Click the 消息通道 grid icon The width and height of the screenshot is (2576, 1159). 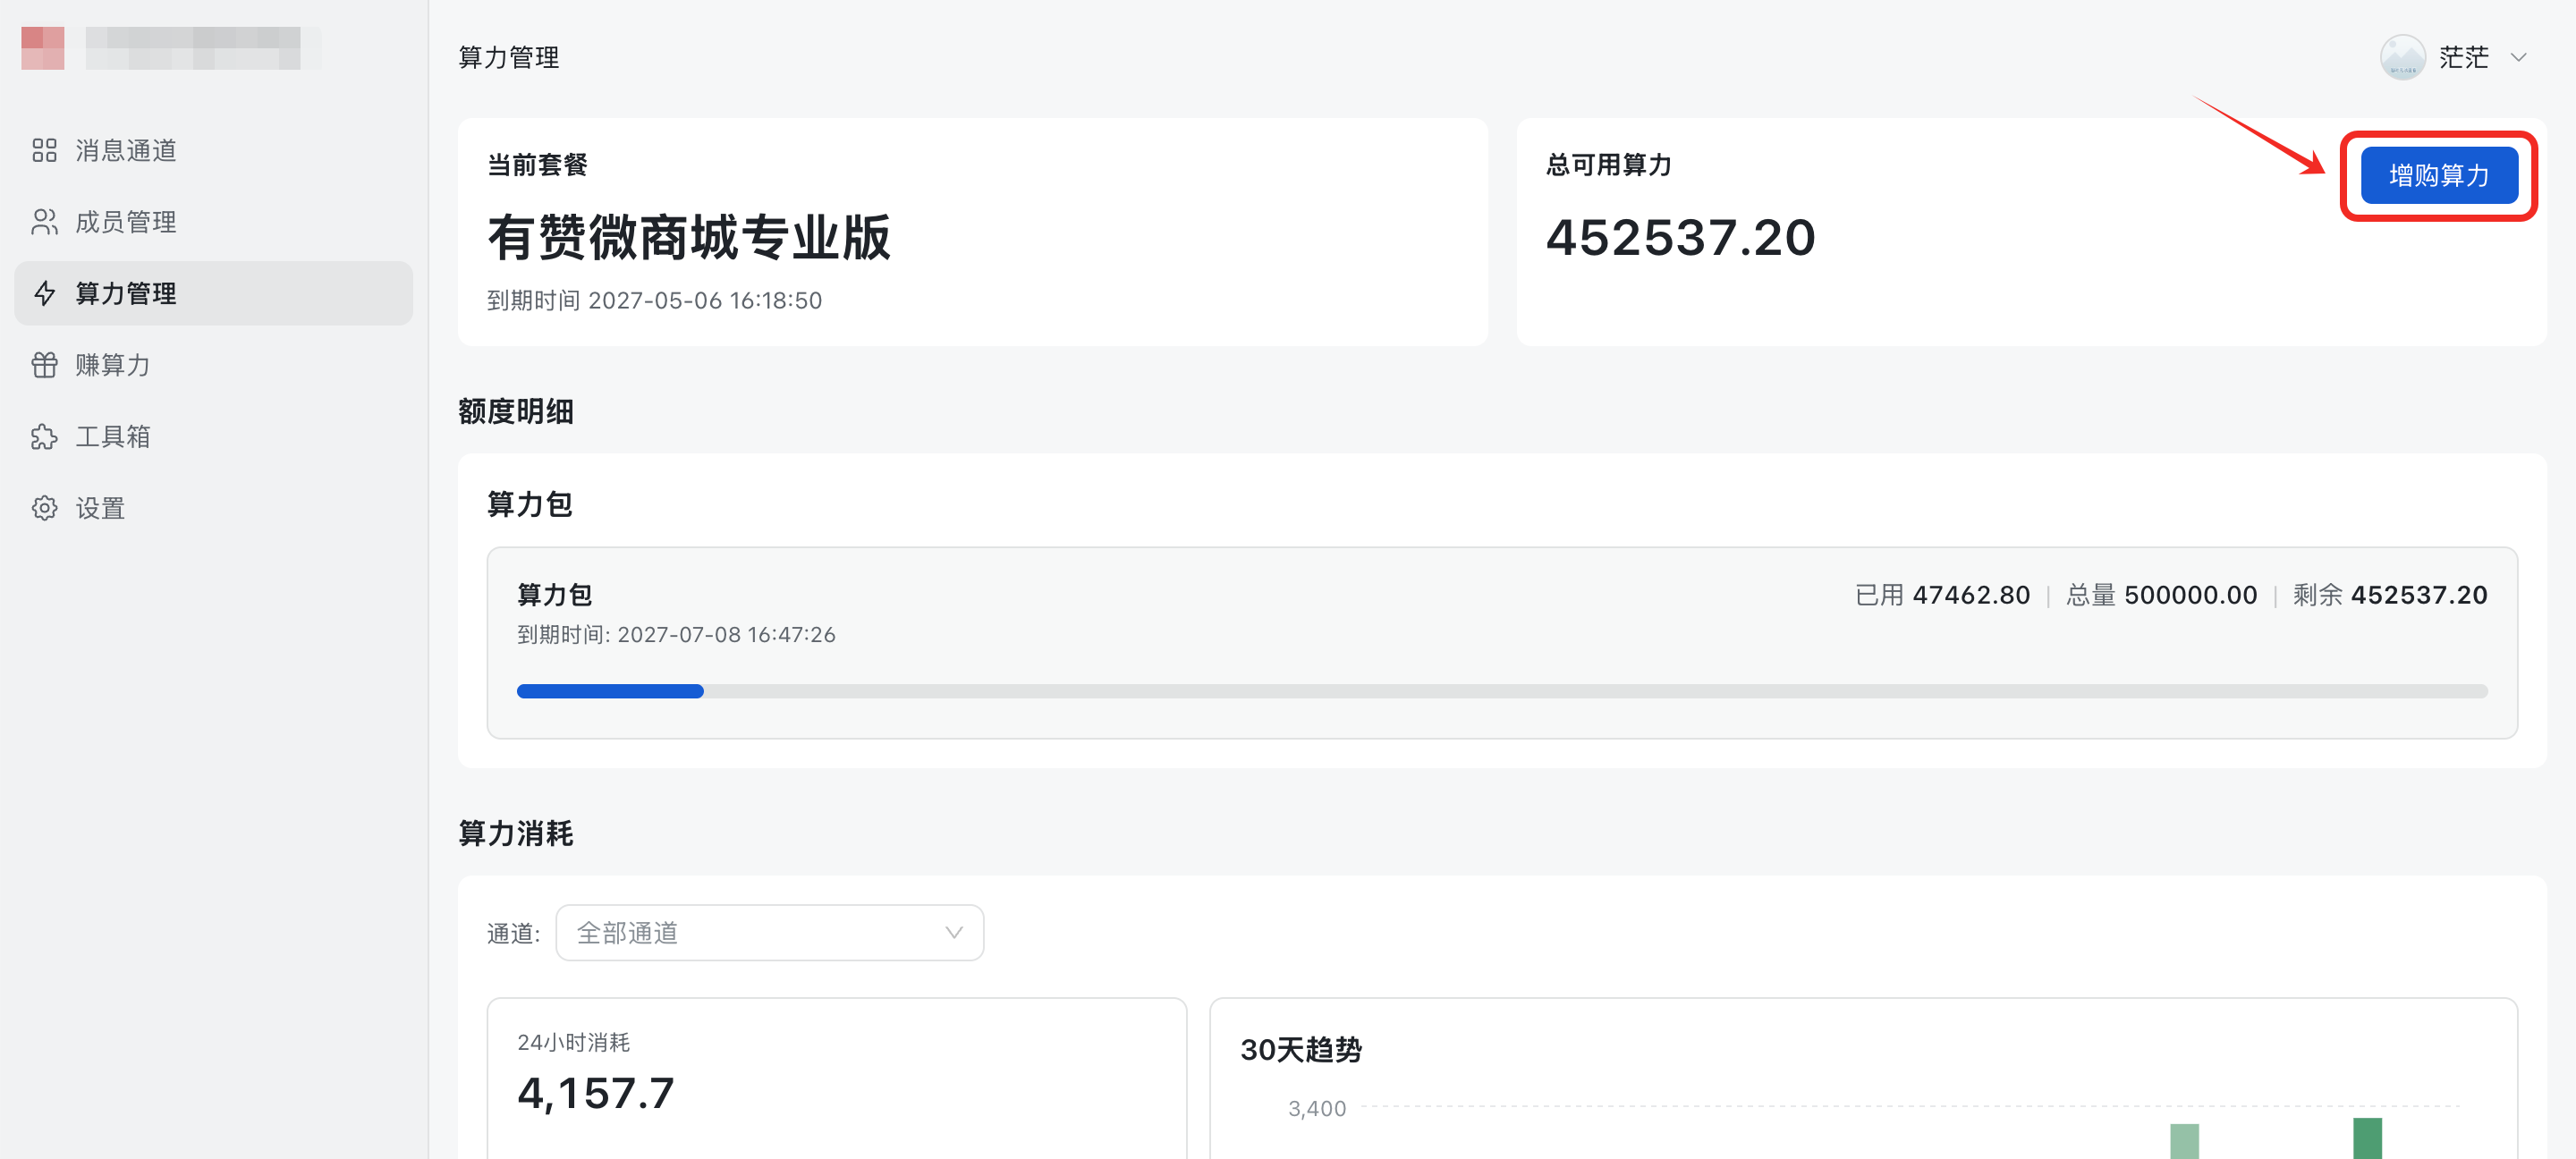point(44,150)
